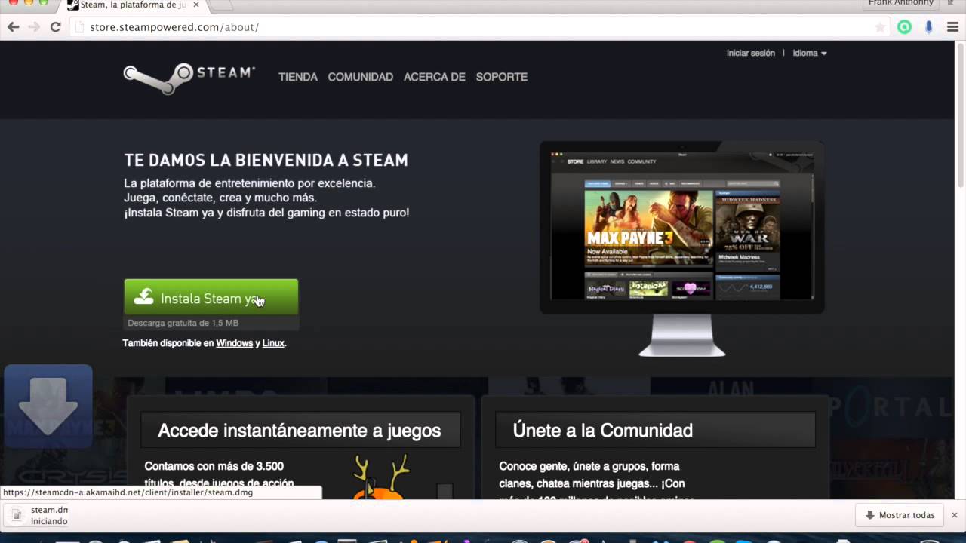Click the browser forward arrow
This screenshot has width=966, height=543.
pos(34,27)
